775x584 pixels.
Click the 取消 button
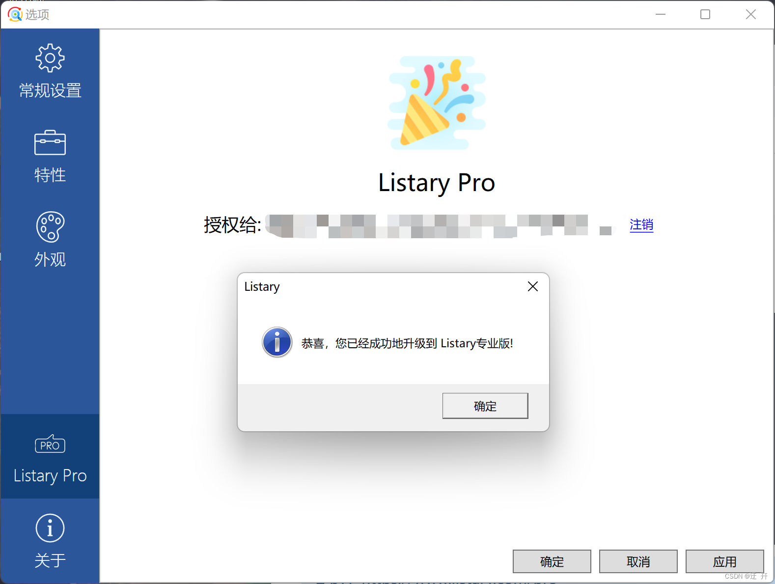click(638, 561)
